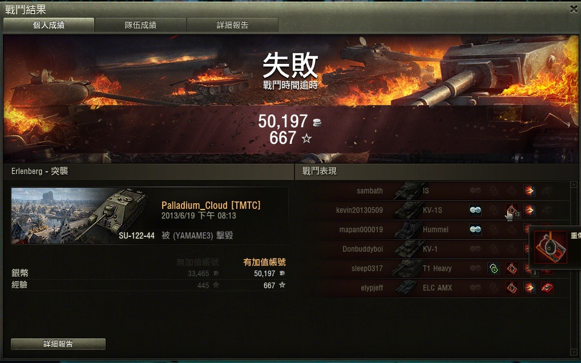The width and height of the screenshot is (581, 363).
Task: Switch to the 隊伍成績 tab
Action: (x=140, y=25)
